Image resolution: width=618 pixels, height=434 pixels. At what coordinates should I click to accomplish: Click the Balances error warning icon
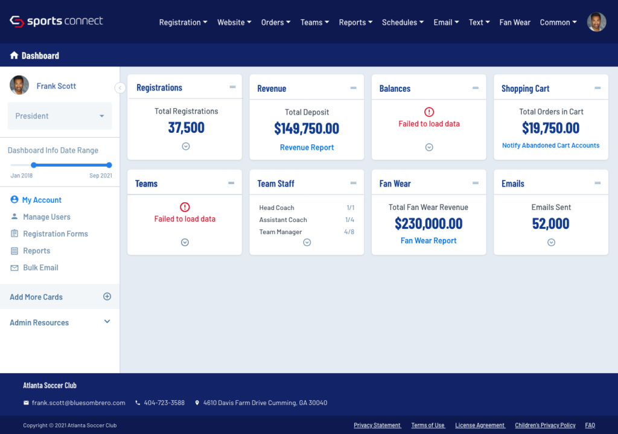[429, 112]
